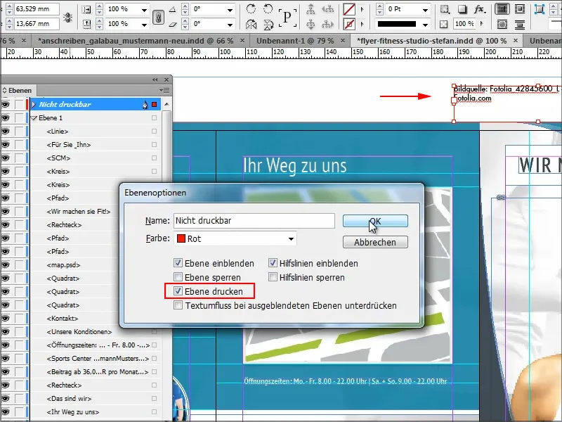Viewport: 562px width, 422px height.
Task: Select Wrap around bounding box icon
Action: point(520,9)
